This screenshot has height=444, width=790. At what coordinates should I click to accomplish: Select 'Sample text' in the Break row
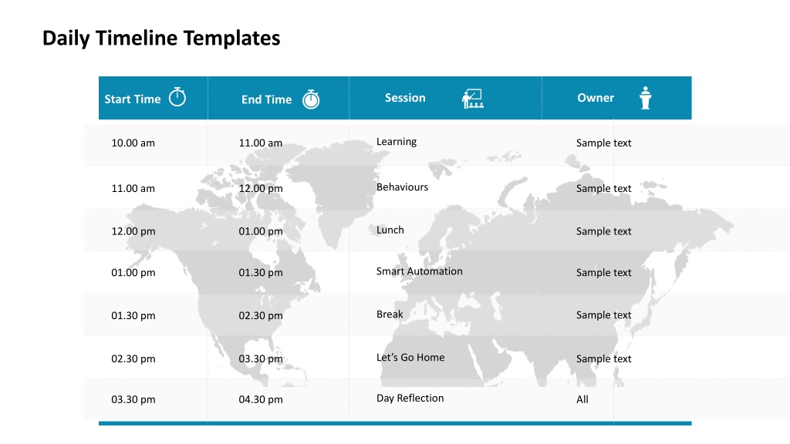point(603,315)
